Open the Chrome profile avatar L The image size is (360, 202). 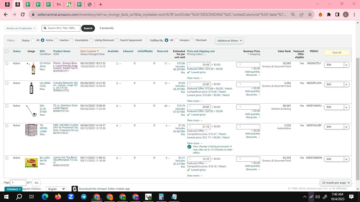click(x=346, y=14)
